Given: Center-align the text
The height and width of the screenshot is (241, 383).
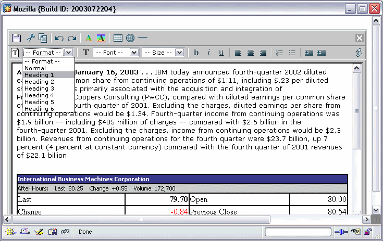Looking at the screenshot, I should 250,53.
